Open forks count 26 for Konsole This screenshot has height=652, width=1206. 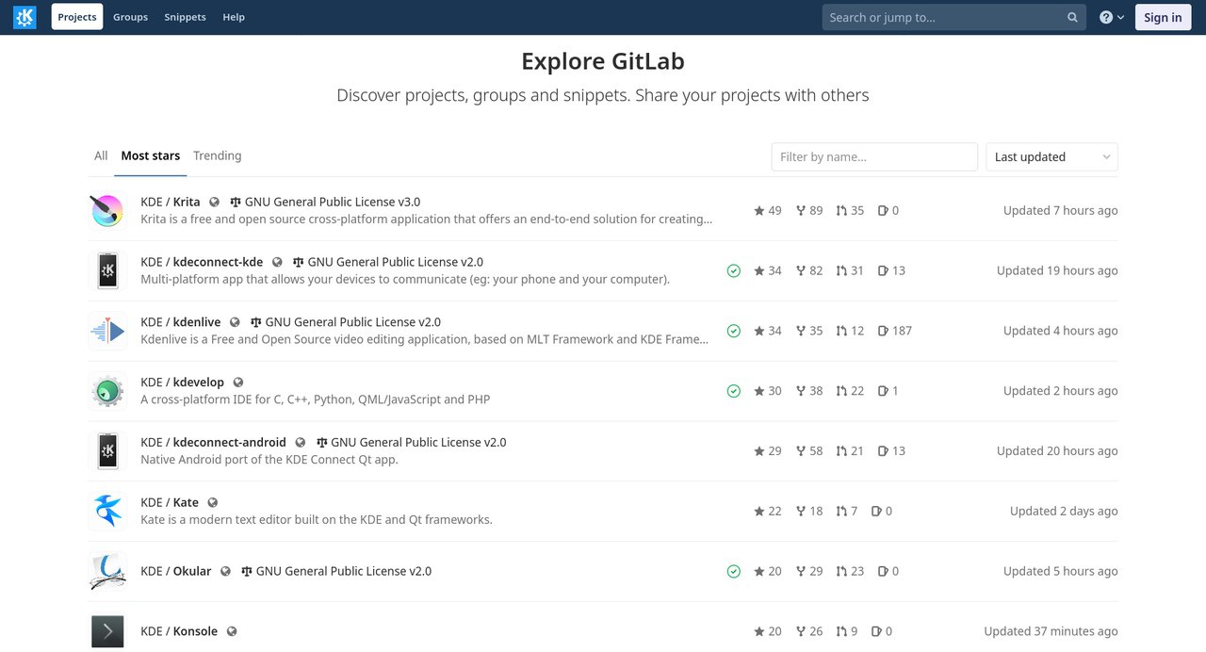(809, 631)
